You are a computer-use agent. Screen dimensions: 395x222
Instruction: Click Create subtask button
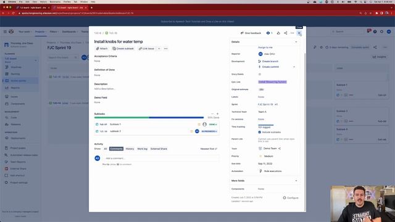[x=123, y=49]
